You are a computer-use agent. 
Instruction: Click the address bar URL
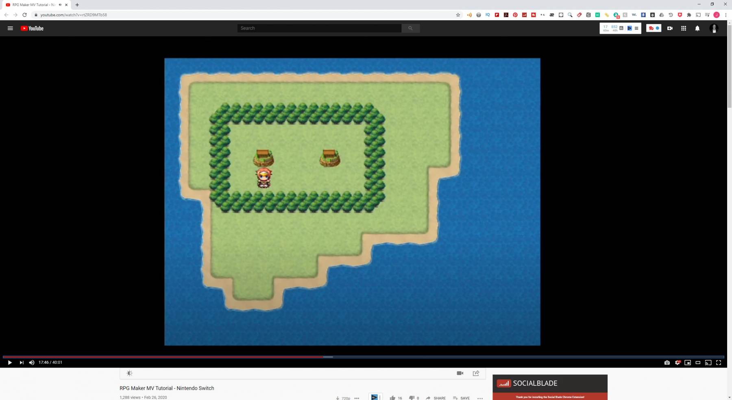click(x=74, y=15)
